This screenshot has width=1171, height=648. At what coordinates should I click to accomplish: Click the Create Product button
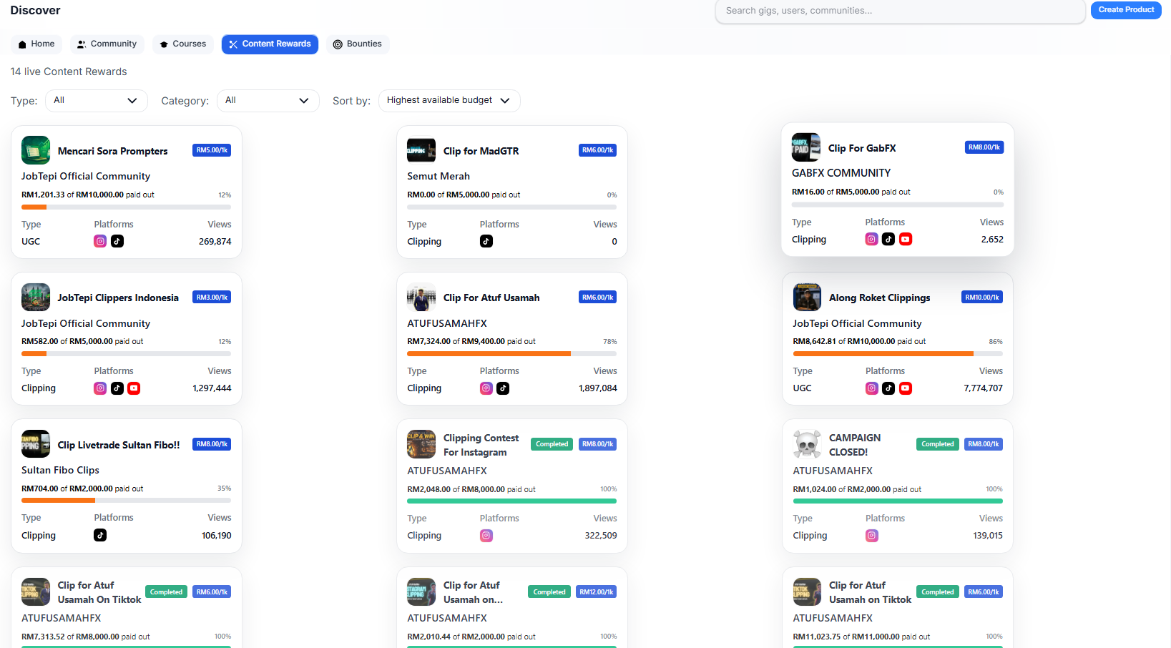tap(1126, 10)
